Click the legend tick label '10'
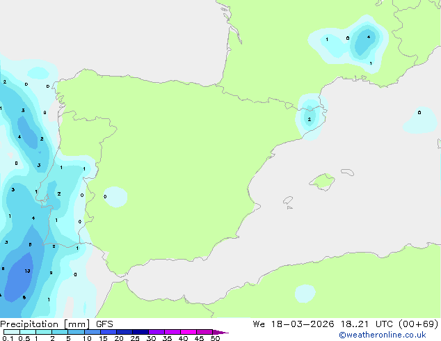Screen dimensions: 441x341 tap(87, 338)
